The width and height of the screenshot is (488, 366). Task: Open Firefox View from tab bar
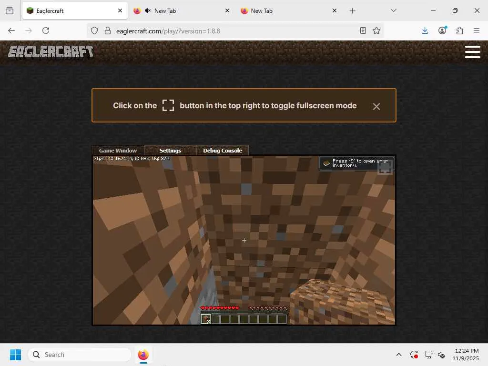pos(10,10)
